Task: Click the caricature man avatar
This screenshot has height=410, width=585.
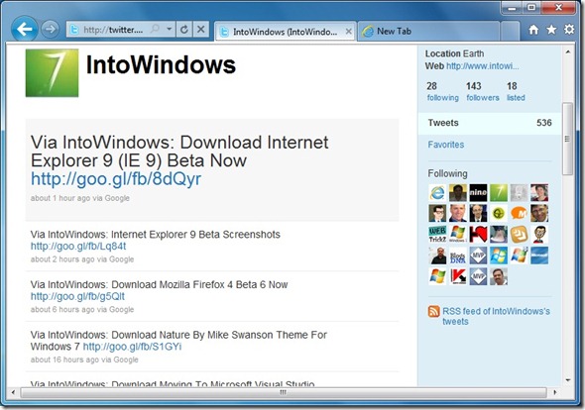Action: tap(539, 235)
